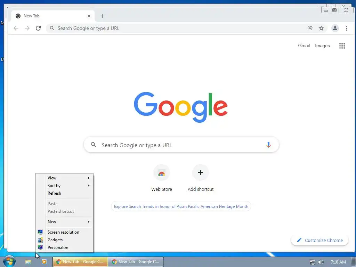Click the Google logo

181,107
